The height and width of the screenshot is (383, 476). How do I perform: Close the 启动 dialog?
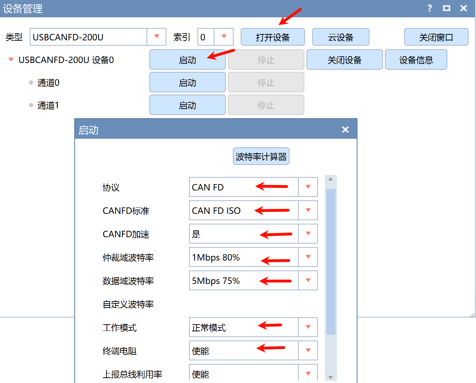tap(345, 130)
